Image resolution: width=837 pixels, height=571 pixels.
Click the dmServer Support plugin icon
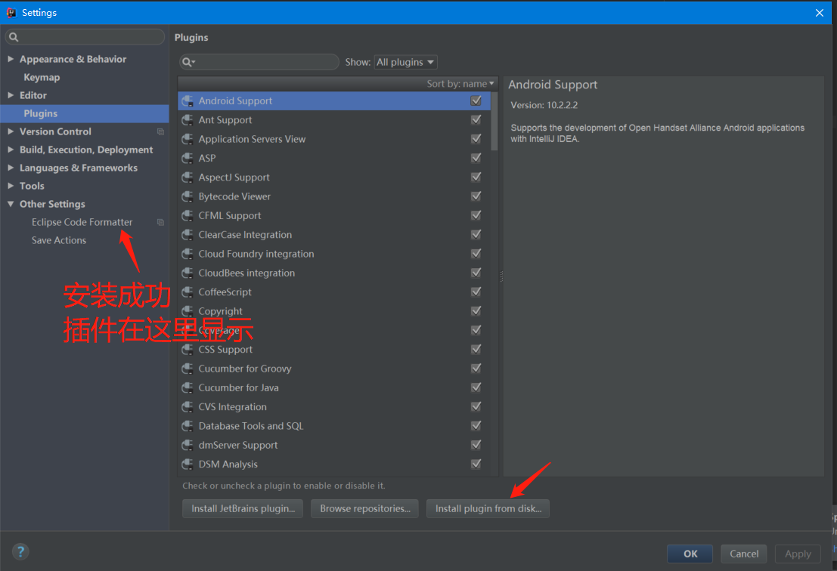coord(187,445)
